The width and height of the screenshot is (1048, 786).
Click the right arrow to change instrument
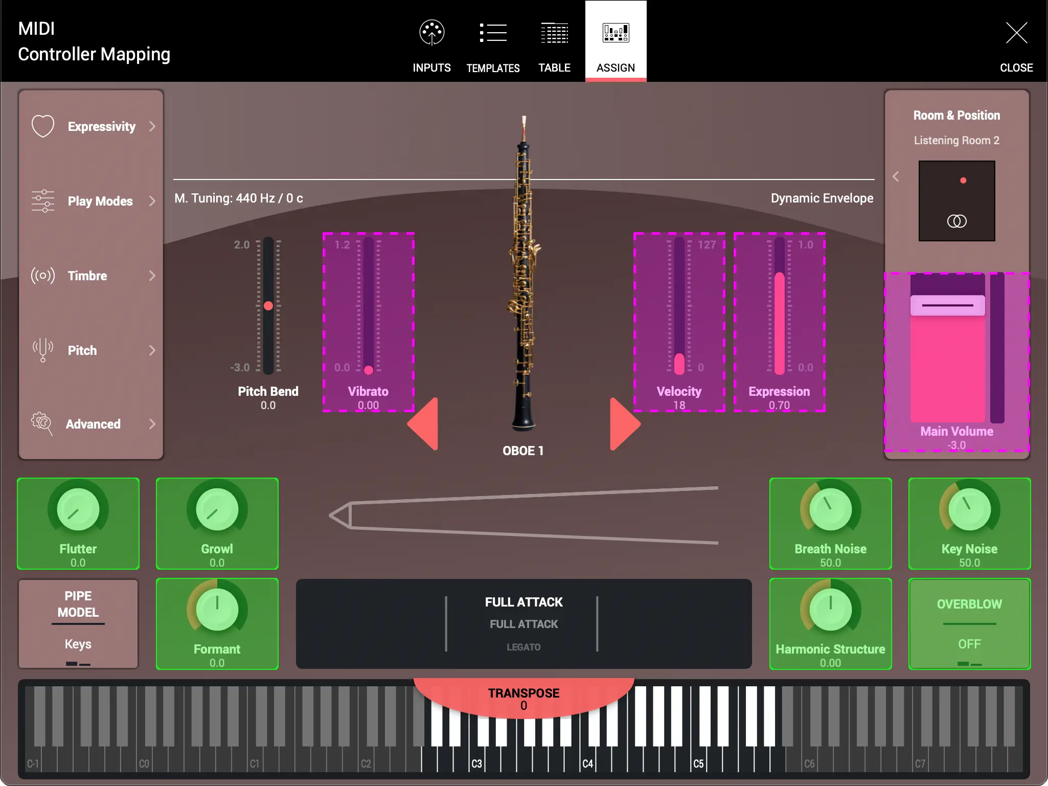coord(625,423)
